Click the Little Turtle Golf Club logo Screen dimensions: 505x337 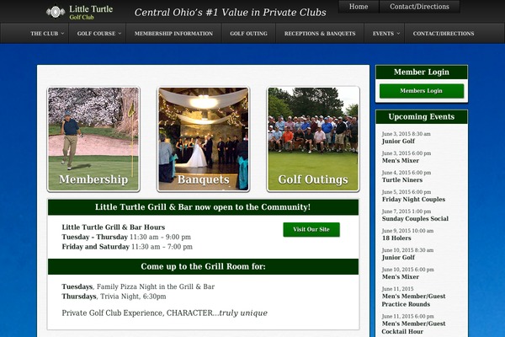(79, 13)
